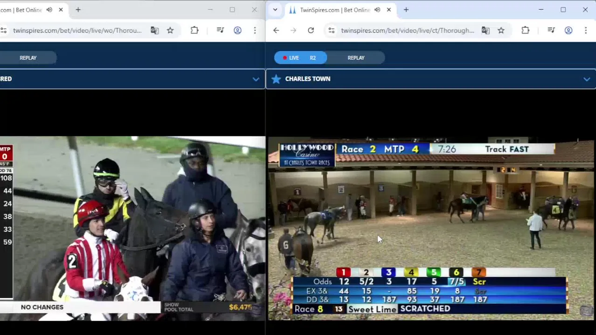596x335 pixels.
Task: Open profile icon in right window
Action: click(x=568, y=30)
